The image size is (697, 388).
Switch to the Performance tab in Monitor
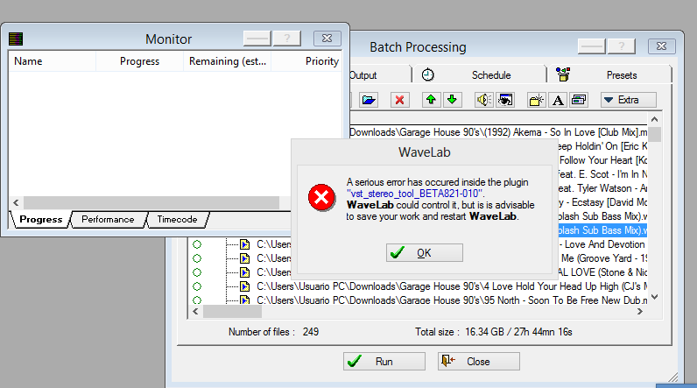[108, 219]
